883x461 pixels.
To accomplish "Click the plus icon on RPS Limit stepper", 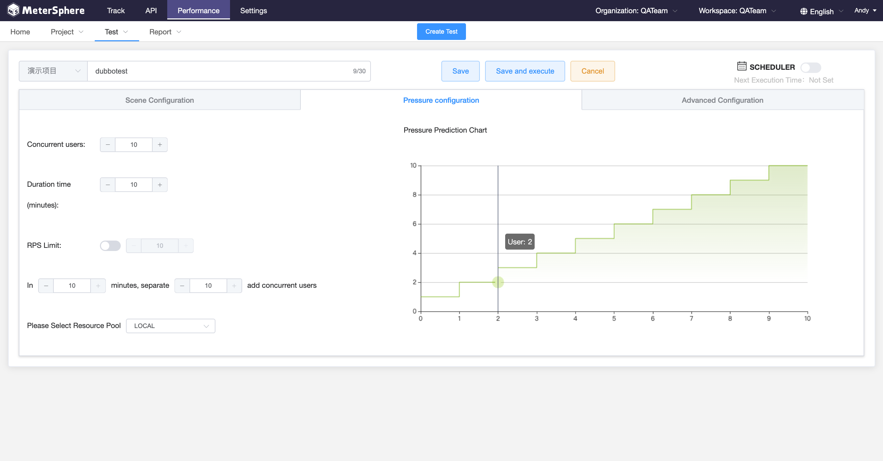I will click(186, 245).
